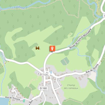Click the cut-off road shield at the right edge
The height and width of the screenshot is (105, 105).
[104, 15]
